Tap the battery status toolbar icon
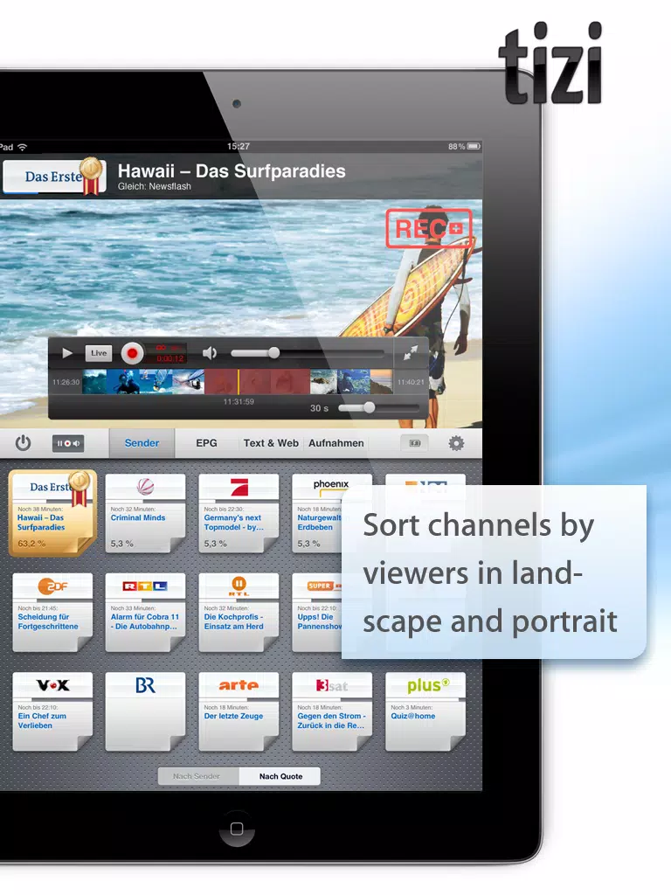671x895 pixels. tap(415, 443)
